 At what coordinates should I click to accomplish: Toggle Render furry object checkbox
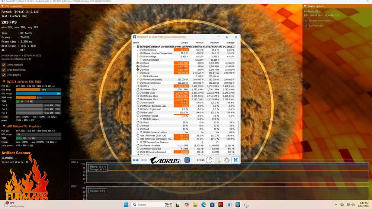pos(306,20)
